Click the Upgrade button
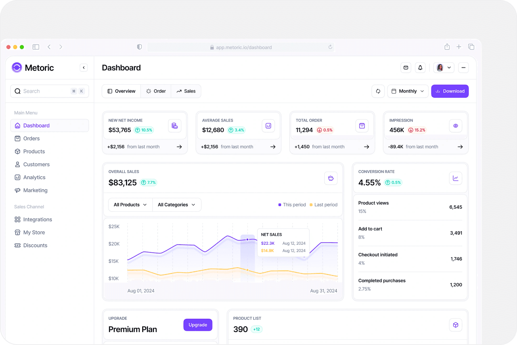Screen dimensions: 517x345 point(198,325)
